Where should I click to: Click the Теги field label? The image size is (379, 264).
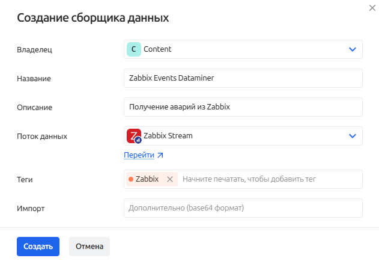pyautogui.click(x=25, y=179)
